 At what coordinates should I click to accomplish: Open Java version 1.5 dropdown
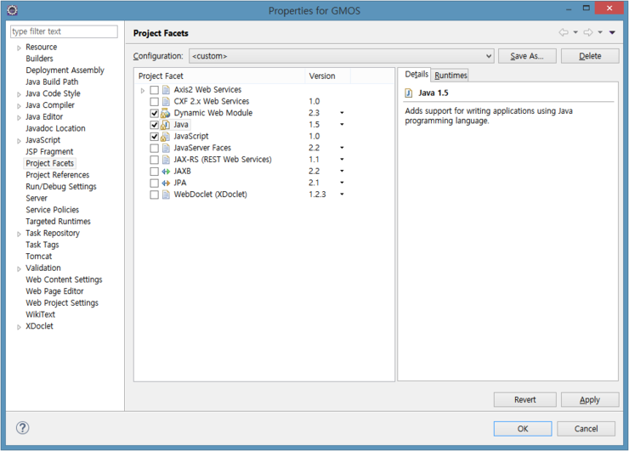[342, 125]
